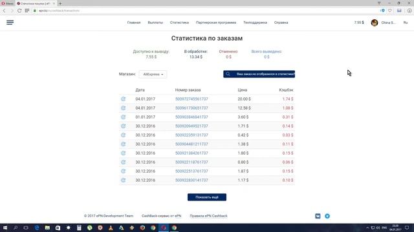
Task: Close the Статистика покупок tab
Action: [x=54, y=3]
